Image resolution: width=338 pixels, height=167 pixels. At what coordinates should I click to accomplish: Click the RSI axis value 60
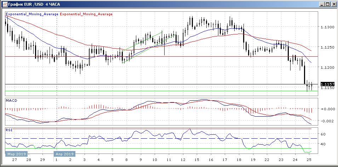point(323,134)
